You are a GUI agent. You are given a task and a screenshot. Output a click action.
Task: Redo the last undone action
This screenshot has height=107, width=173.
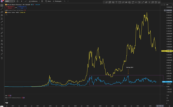(x=68, y=1)
